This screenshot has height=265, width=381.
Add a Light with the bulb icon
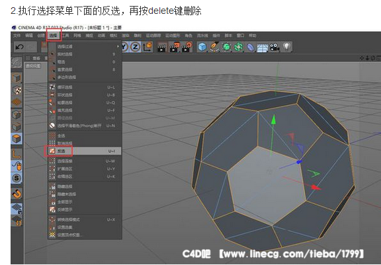pyautogui.click(x=286, y=47)
